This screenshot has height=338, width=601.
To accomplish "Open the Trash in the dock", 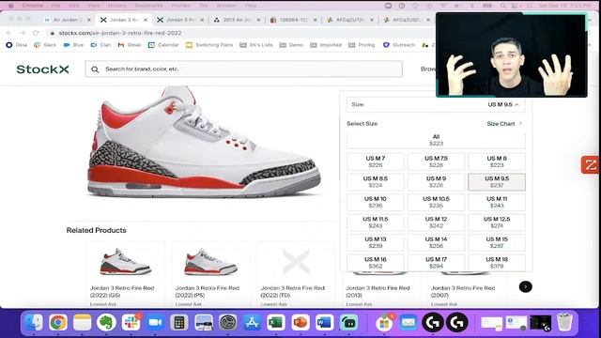I will pos(564,323).
